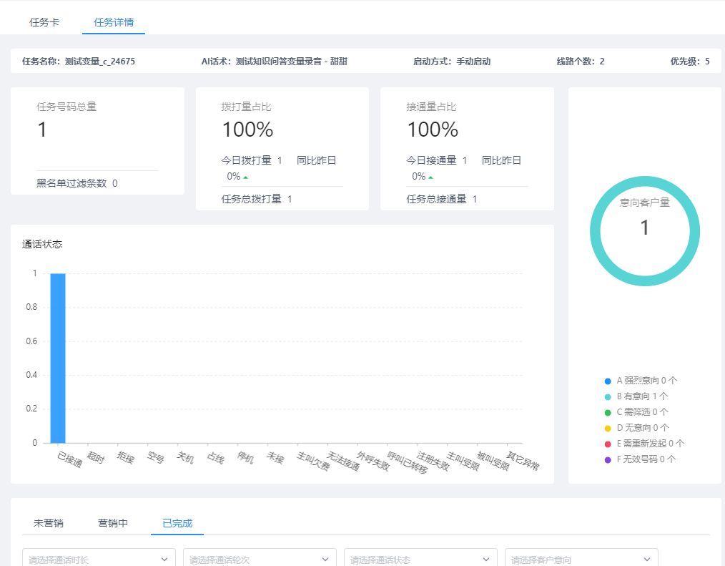Click the 线路个数: 2 text
Viewport: 725px width, 566px height.
pos(581,61)
